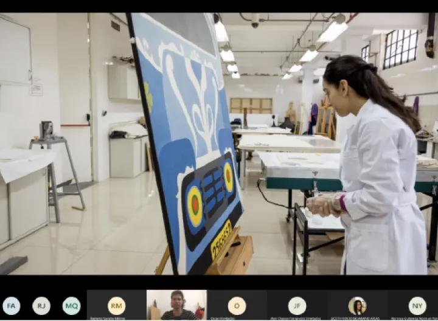Image resolution: width=438 pixels, height=321 pixels.
Task: Click the yellow license plate on painting
Action: click(221, 240)
